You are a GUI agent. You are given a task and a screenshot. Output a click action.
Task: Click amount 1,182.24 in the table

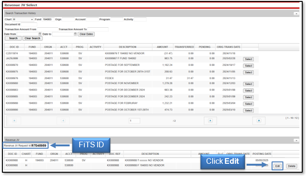pos(167,65)
